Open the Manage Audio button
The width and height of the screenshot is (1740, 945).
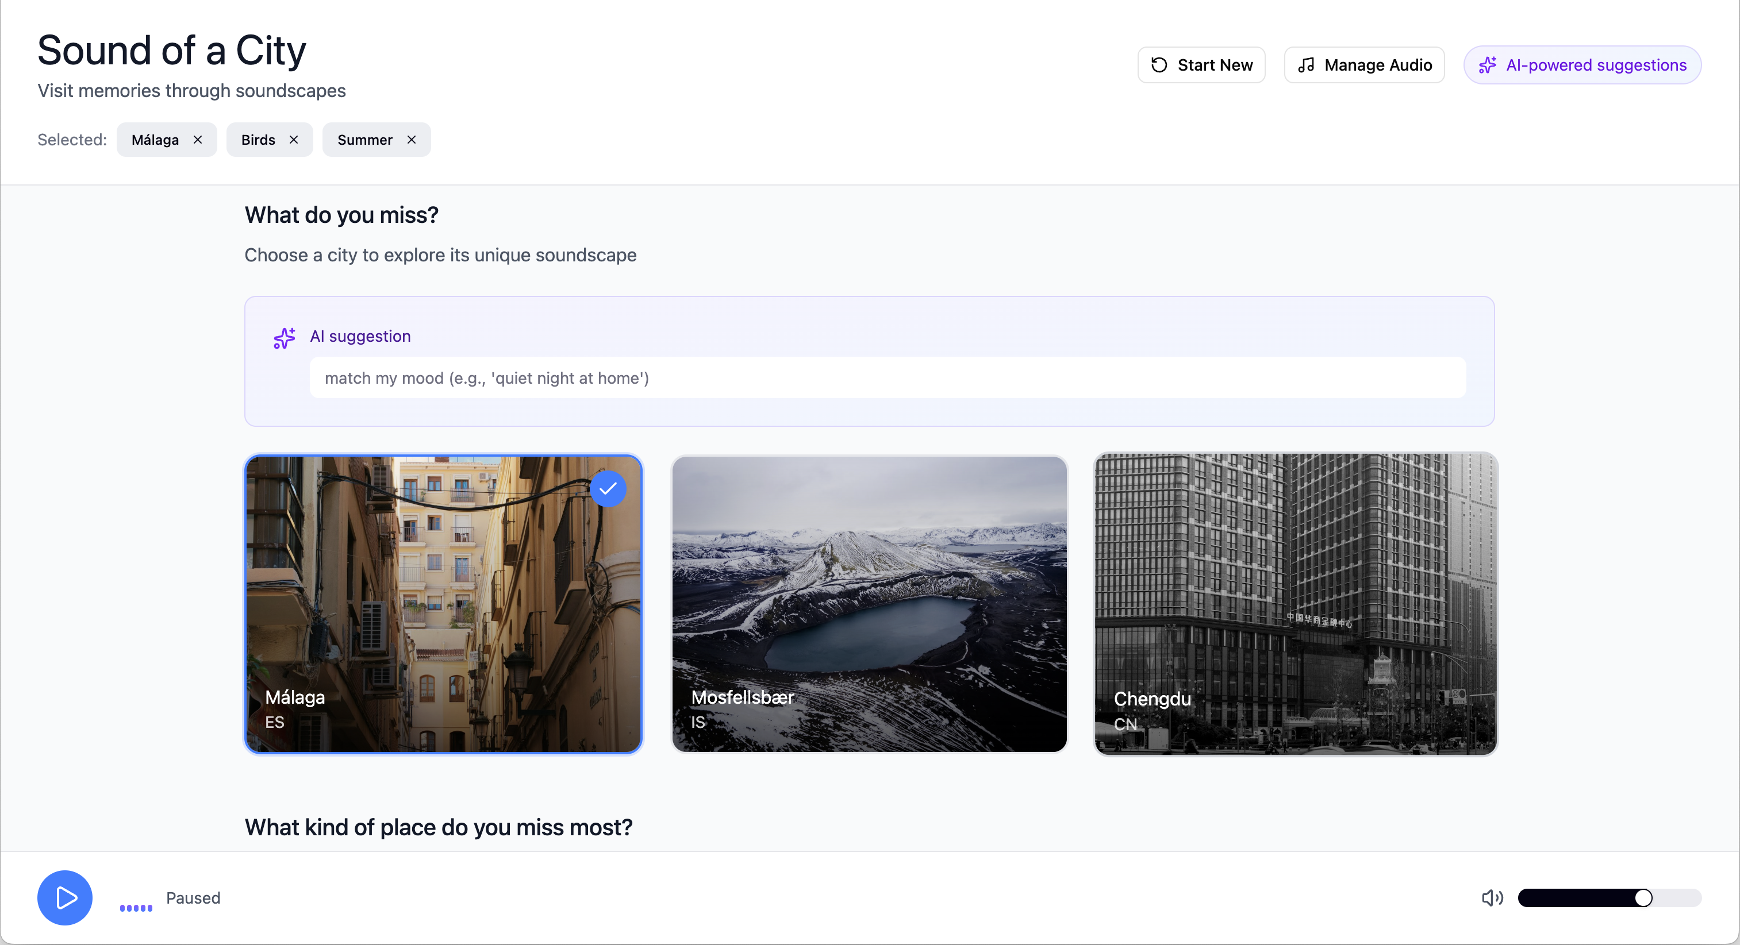click(1363, 65)
